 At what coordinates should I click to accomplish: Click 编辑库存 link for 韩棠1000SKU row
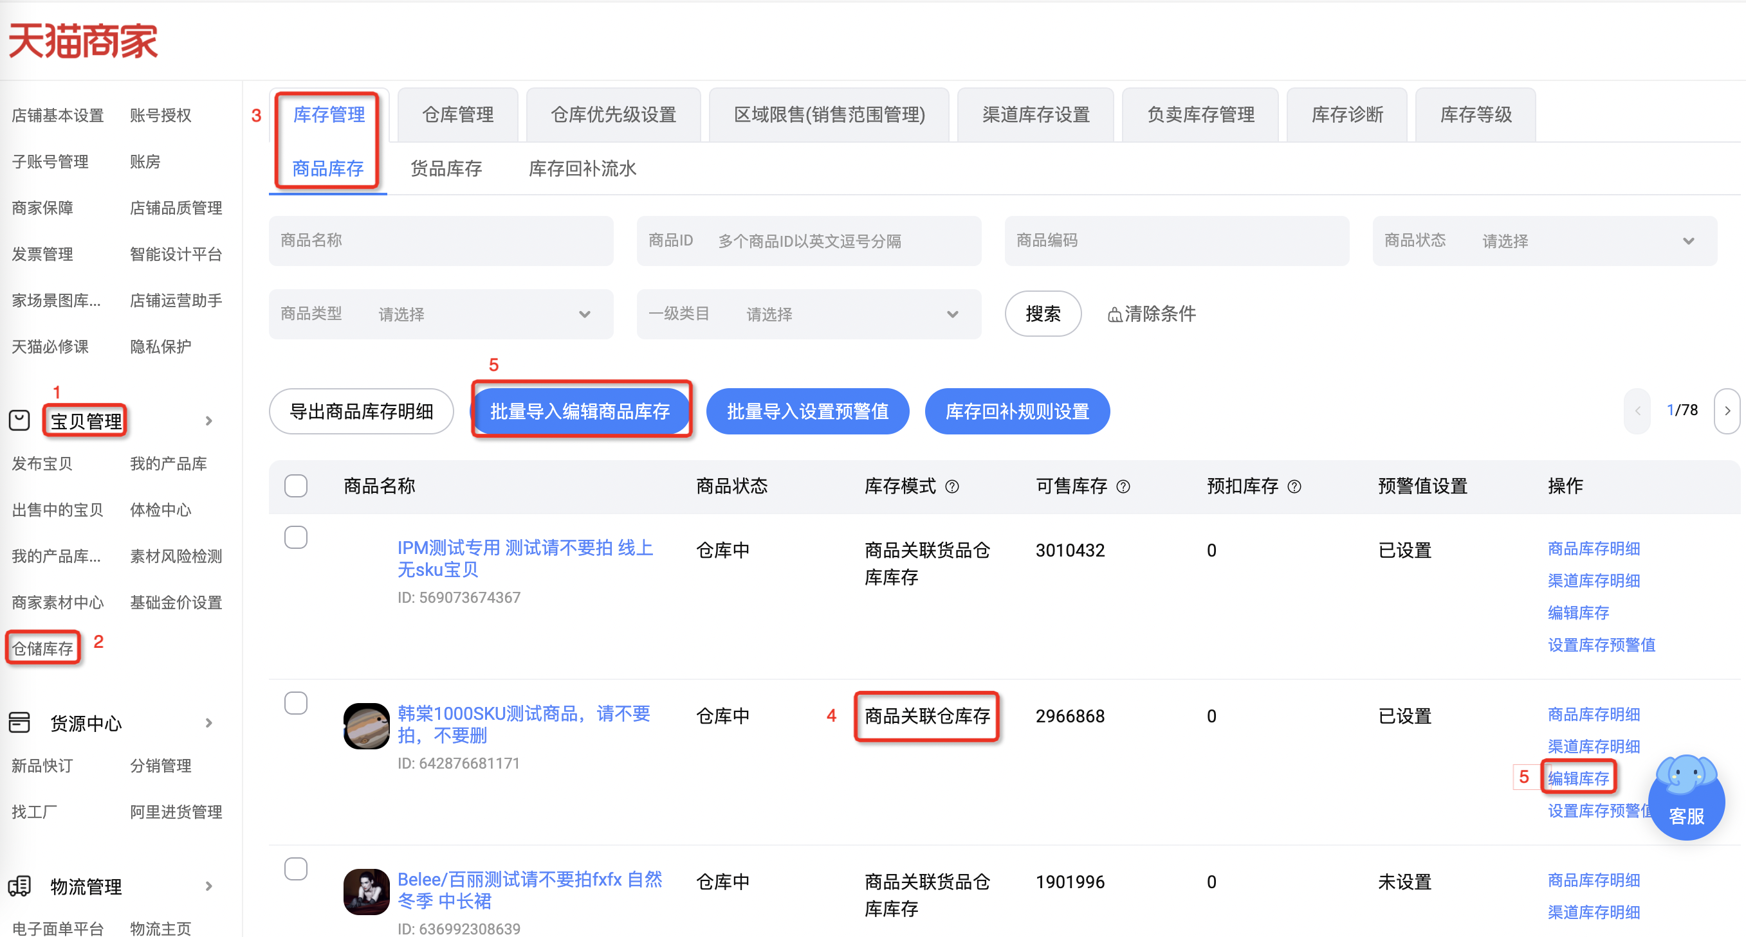(1578, 778)
